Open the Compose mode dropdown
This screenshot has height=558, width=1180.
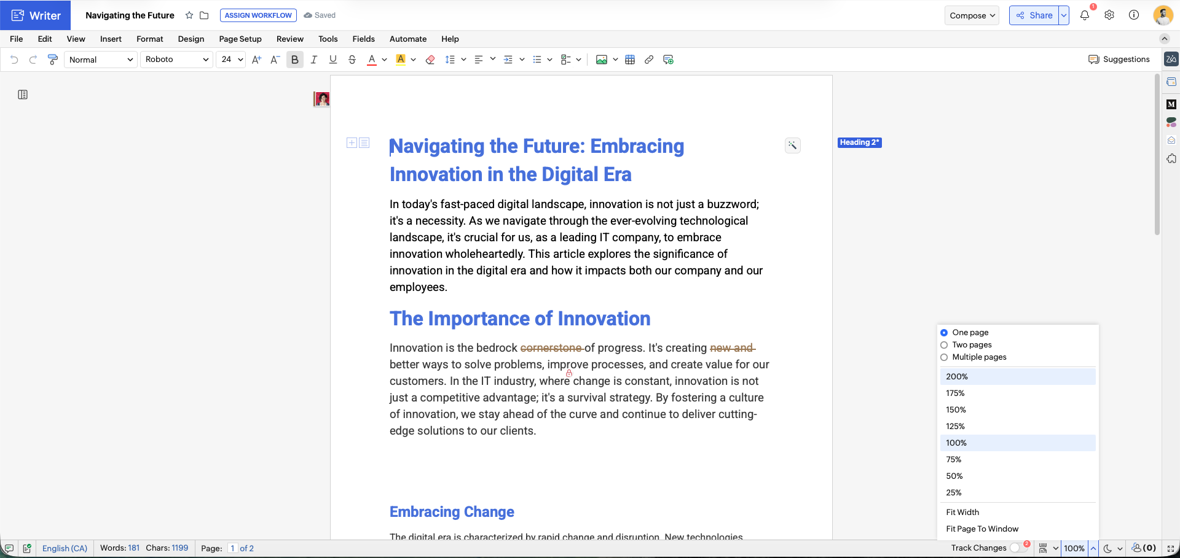[x=972, y=15]
